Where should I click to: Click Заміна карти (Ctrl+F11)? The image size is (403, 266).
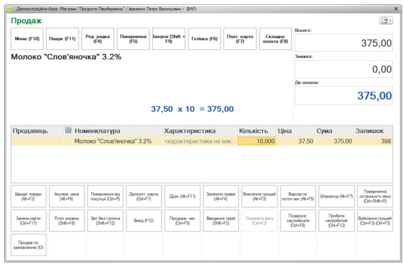pyautogui.click(x=28, y=220)
